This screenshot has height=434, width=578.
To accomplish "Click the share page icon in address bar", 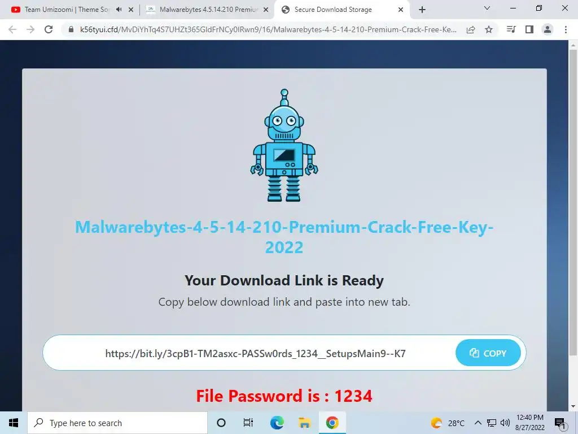I will click(471, 29).
